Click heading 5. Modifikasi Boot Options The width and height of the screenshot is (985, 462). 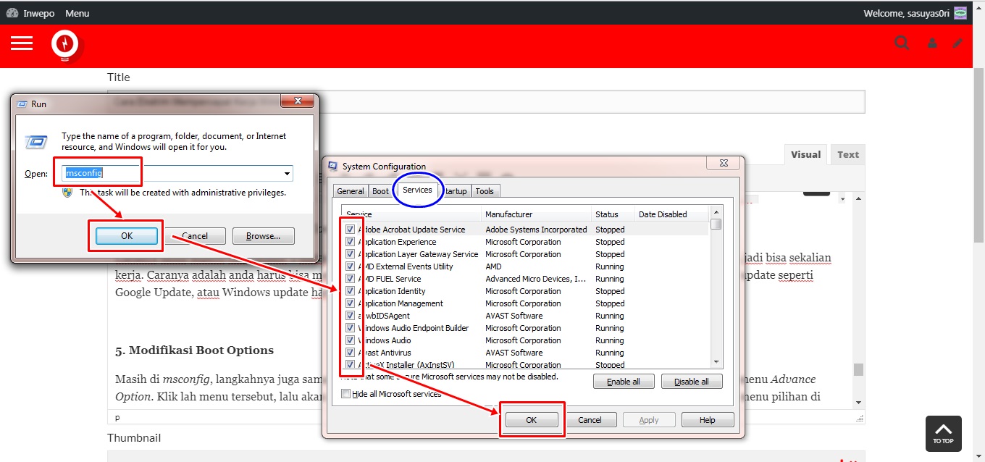point(194,350)
